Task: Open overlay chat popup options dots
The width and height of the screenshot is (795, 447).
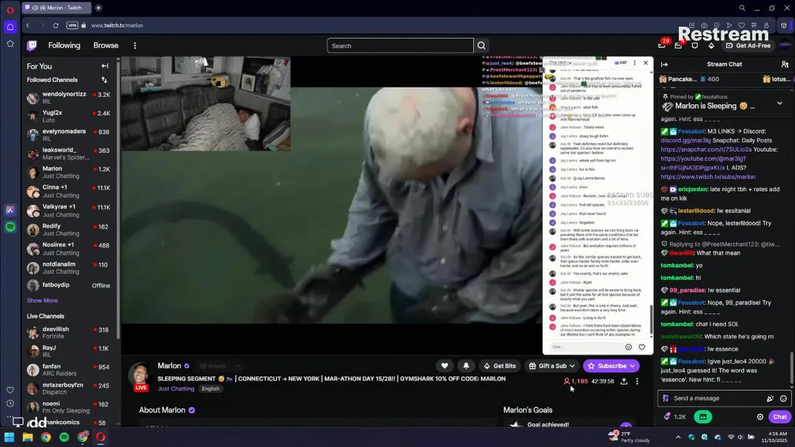Action: tap(634, 63)
